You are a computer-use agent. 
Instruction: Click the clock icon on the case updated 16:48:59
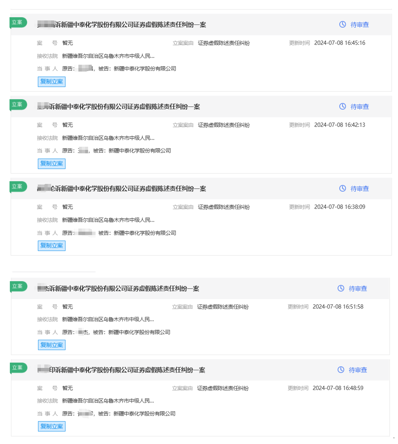click(x=341, y=370)
